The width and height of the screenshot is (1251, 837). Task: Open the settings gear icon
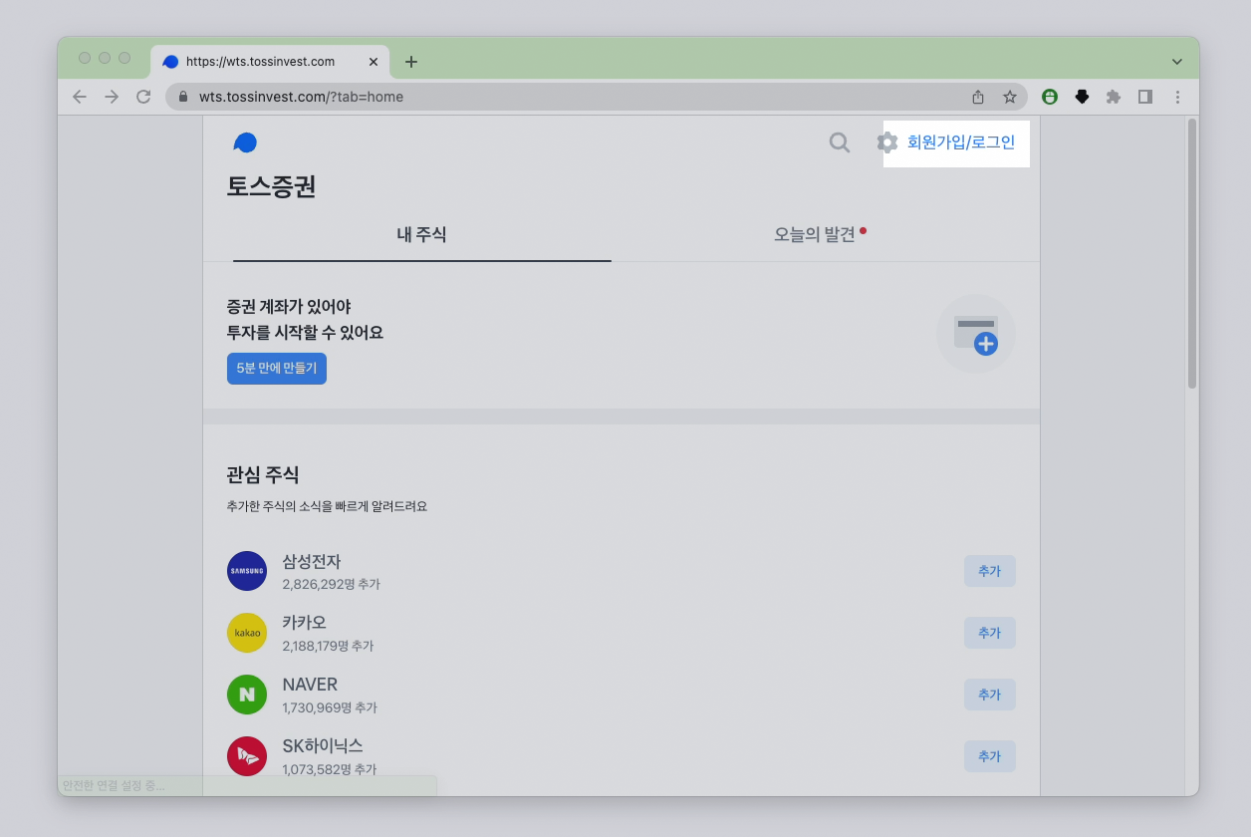887,142
